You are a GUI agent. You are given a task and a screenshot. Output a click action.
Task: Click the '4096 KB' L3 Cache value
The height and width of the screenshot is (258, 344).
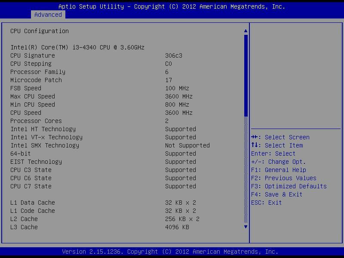[177, 227]
